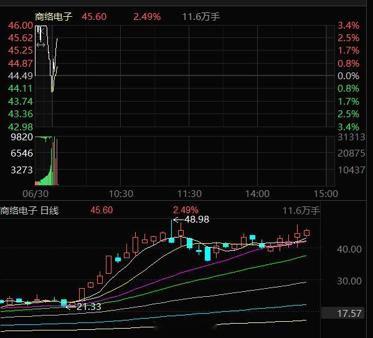
Task: Click the red 3.4% axis label
Action: coord(349,25)
